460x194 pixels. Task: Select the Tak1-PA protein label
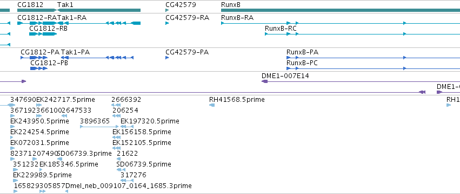point(75,52)
